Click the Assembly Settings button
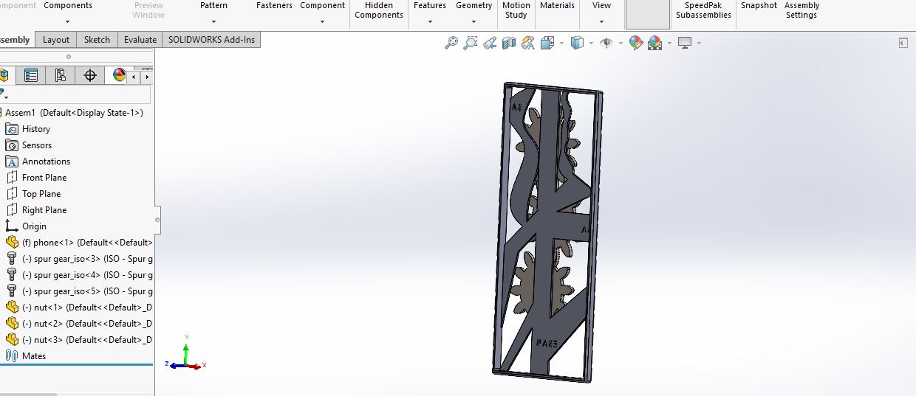 [802, 10]
